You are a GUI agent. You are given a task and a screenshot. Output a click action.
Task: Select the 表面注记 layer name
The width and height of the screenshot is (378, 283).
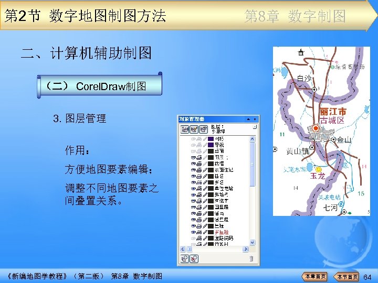pos(224,170)
